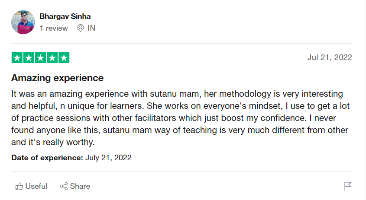Flag this review using the flag icon
366x200 pixels.
pos(347,186)
